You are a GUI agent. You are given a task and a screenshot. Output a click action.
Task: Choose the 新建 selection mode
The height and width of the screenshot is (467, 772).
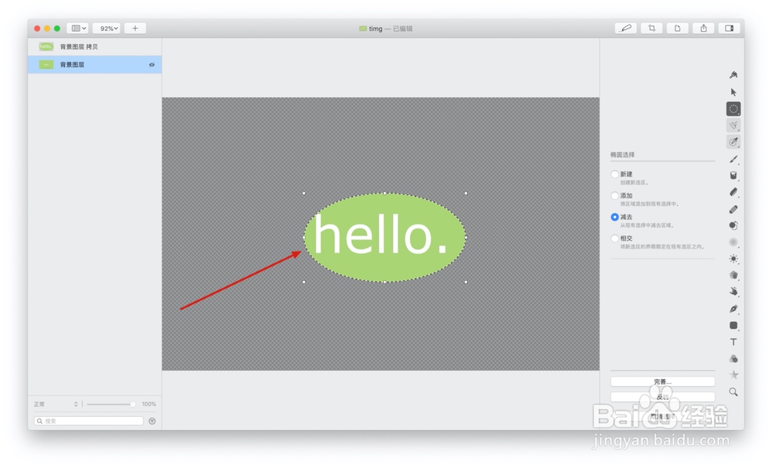615,174
